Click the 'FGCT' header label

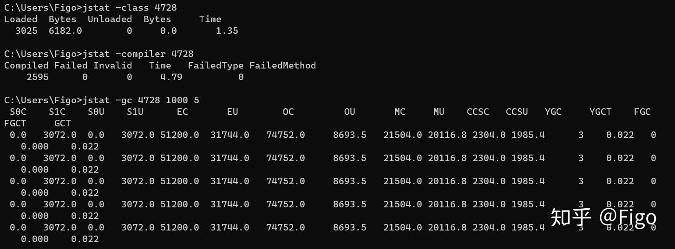(x=15, y=124)
